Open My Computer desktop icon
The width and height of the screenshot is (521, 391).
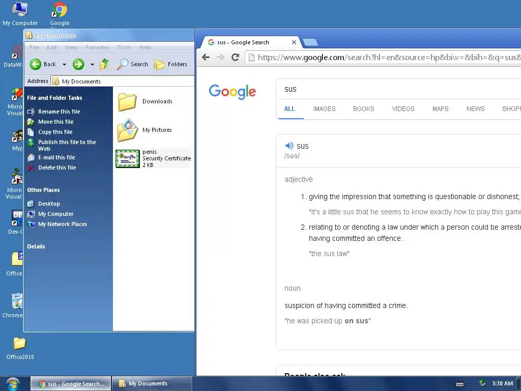(x=20, y=14)
